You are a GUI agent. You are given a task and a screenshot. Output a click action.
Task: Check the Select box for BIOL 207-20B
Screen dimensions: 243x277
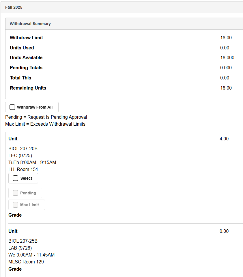(x=15, y=178)
